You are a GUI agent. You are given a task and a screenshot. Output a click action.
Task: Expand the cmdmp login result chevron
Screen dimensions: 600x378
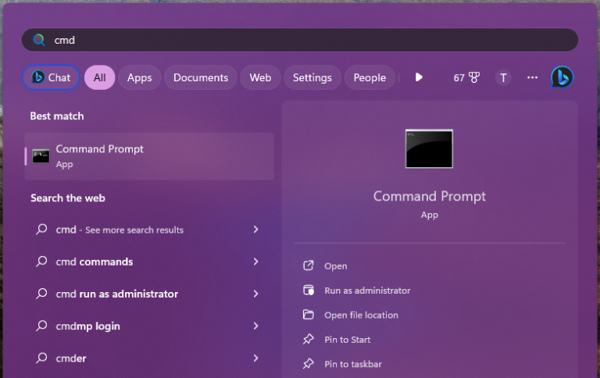click(x=255, y=326)
